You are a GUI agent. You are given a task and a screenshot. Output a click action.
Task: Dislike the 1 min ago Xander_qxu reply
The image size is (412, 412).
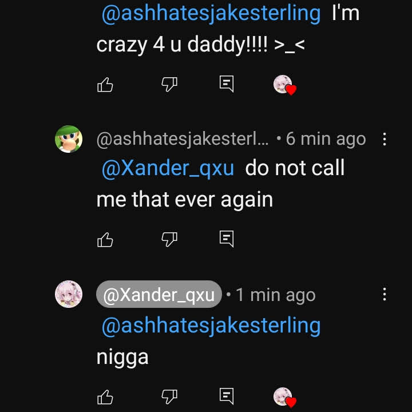coord(169,396)
